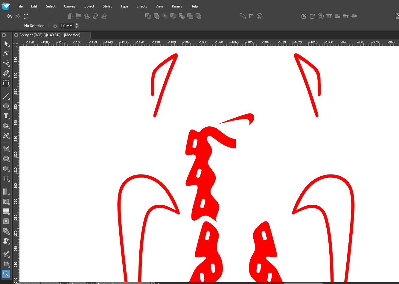This screenshot has height=284, width=399.
Task: Select the rectangular marquee selection tool
Action: point(6,83)
